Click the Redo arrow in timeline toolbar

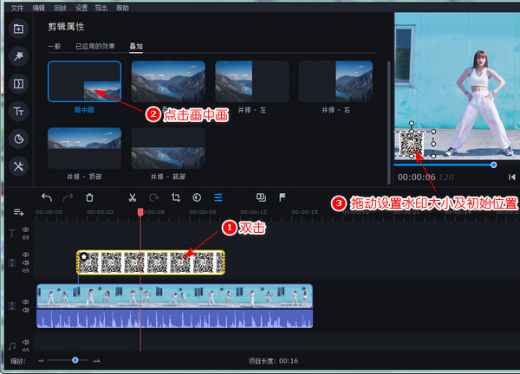[x=68, y=197]
